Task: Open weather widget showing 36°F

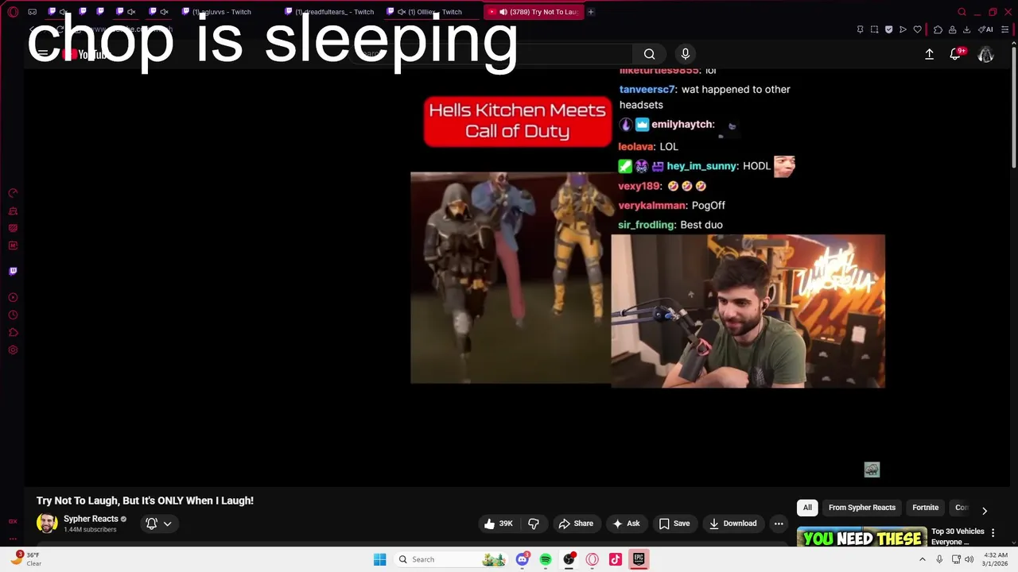Action: (x=25, y=558)
